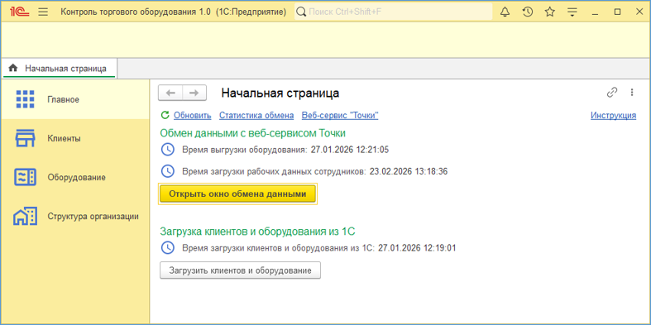Click the green refresh icon

(165, 115)
